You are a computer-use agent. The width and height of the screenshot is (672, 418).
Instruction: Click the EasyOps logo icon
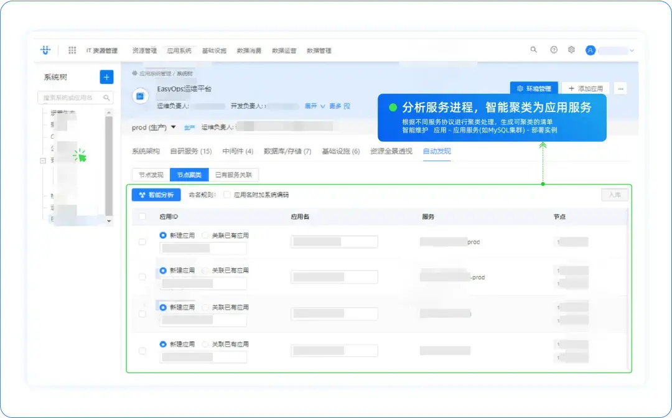coord(45,50)
